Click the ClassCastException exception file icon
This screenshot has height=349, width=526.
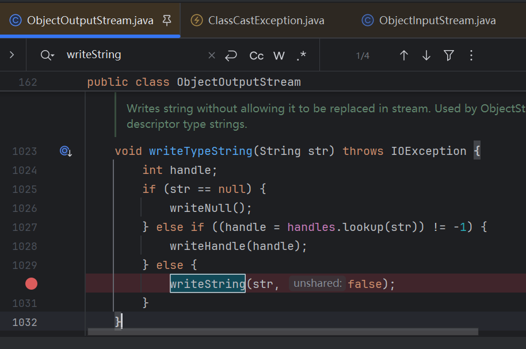click(197, 21)
